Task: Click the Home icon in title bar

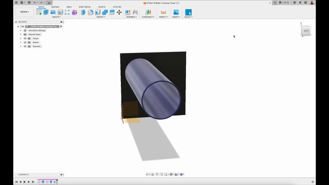Action: pyautogui.click(x=49, y=3)
